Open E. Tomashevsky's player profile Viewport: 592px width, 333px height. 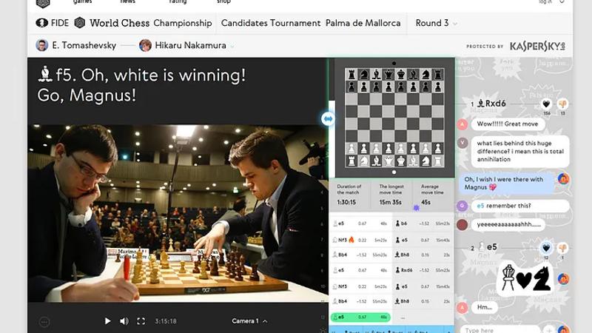(76, 45)
